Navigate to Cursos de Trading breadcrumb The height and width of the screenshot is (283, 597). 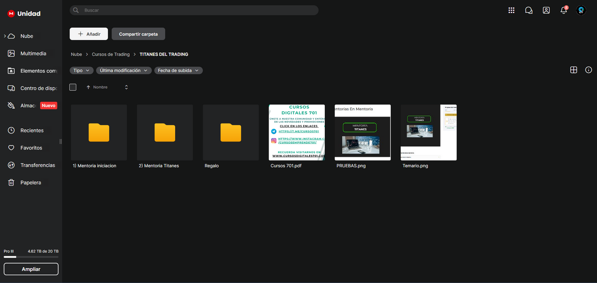coord(111,54)
